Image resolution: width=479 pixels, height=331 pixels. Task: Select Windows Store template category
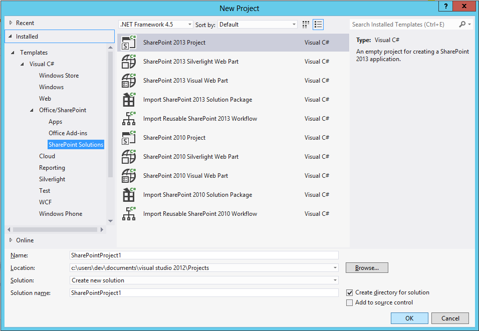point(59,76)
